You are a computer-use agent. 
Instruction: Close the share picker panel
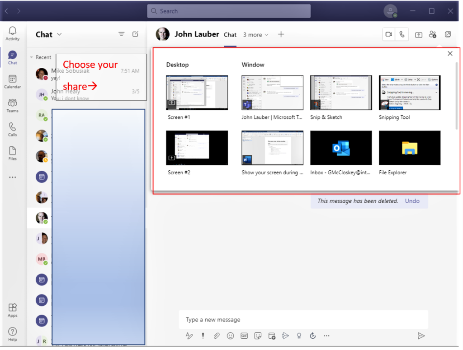450,53
